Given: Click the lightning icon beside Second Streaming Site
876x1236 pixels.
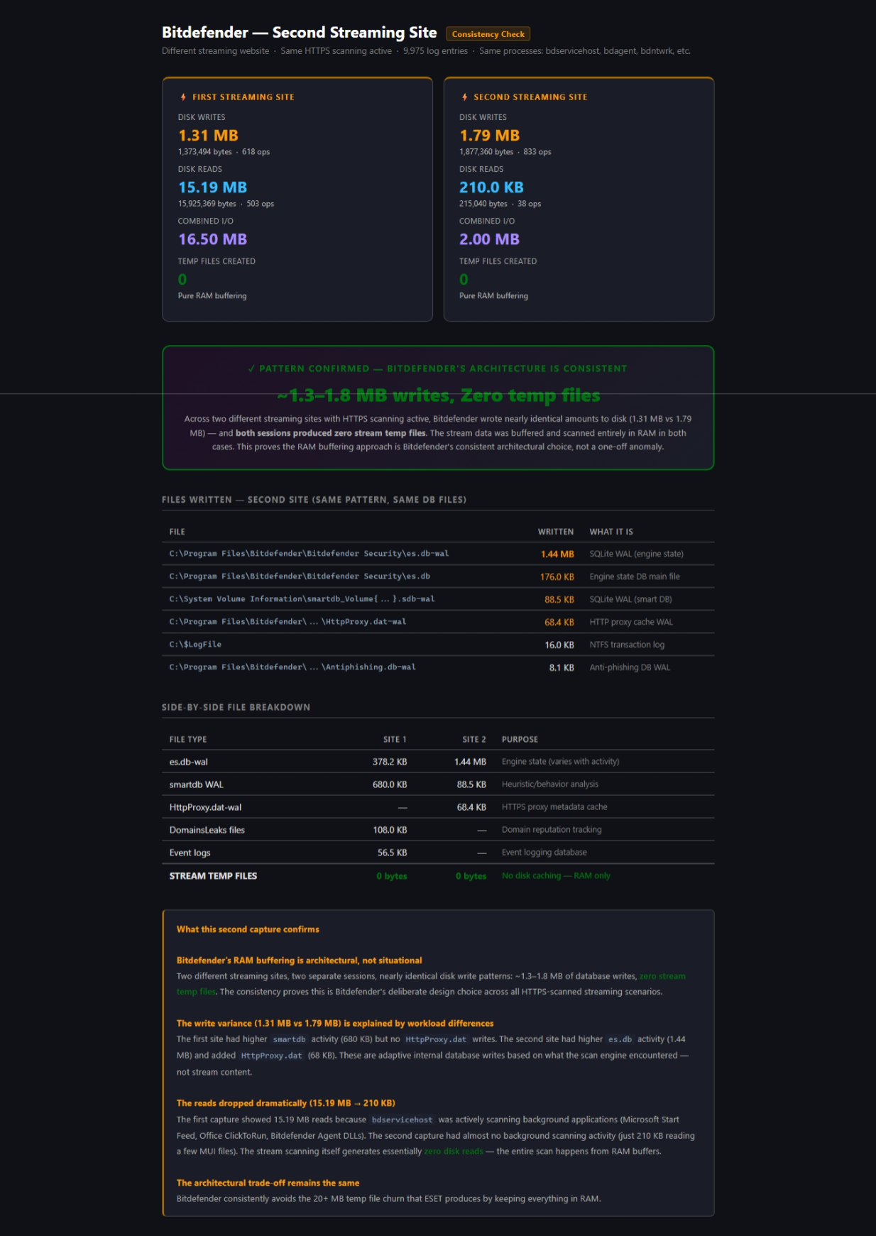Looking at the screenshot, I should click(464, 97).
